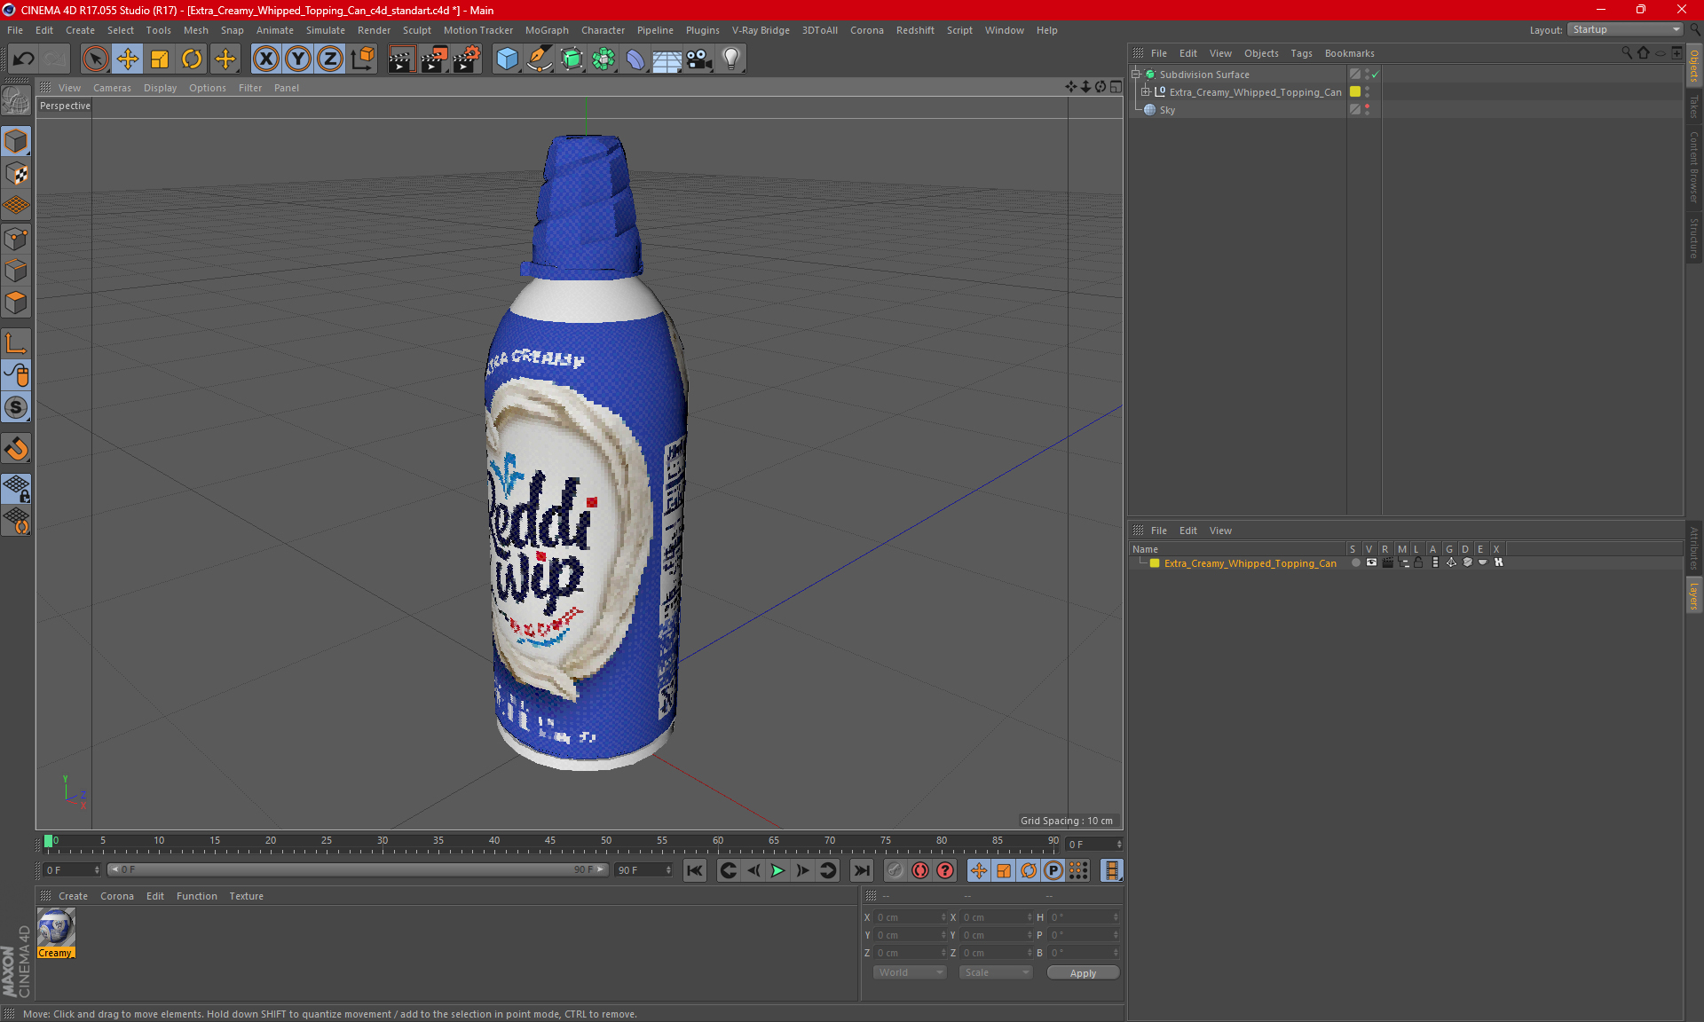This screenshot has width=1704, height=1022.
Task: Click the end frame field spinner
Action: (x=668, y=870)
